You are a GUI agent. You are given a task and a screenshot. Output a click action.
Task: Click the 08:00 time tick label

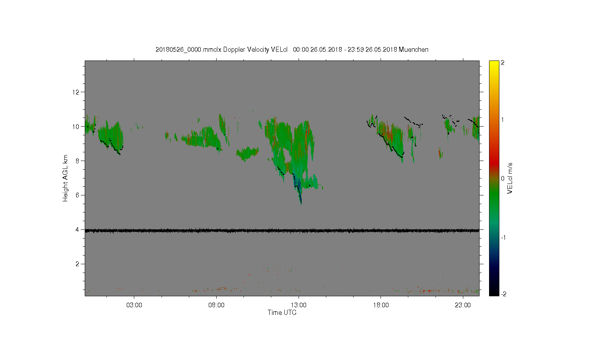216,305
